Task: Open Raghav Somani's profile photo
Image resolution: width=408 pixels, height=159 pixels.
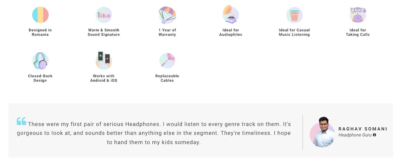Action: 323,132
